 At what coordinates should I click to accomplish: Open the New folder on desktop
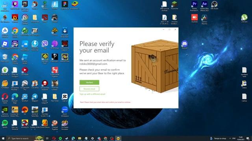[55, 98]
